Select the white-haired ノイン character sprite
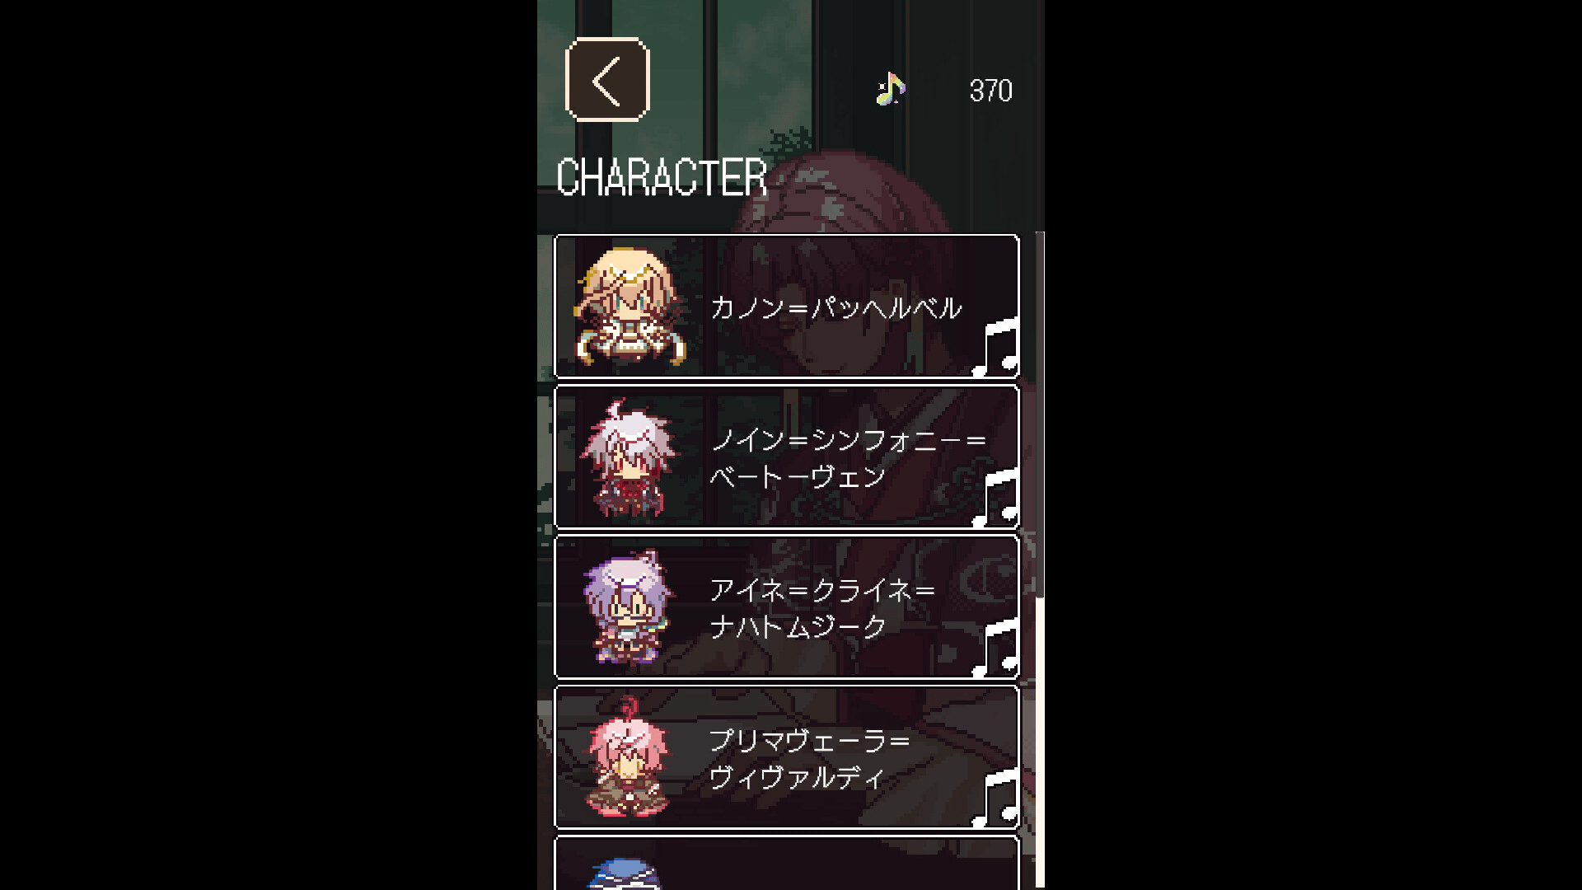 629,457
